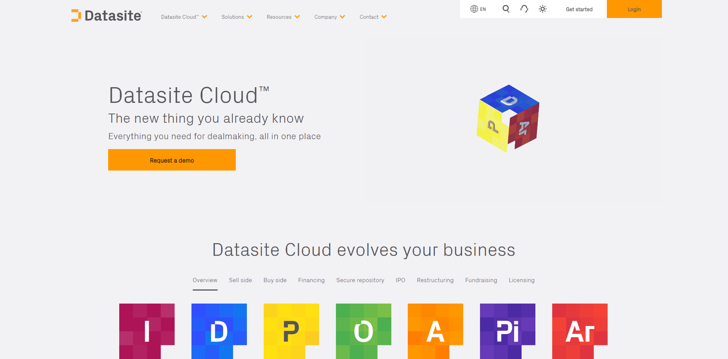Click the Datasite Cloud™ hero heading
The width and height of the screenshot is (728, 359).
pyautogui.click(x=189, y=95)
